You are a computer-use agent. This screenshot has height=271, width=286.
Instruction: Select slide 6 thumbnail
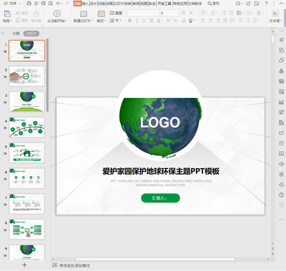pyautogui.click(x=26, y=178)
